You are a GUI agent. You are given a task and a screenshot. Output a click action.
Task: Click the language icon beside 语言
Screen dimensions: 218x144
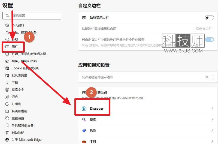click(x=7, y=97)
